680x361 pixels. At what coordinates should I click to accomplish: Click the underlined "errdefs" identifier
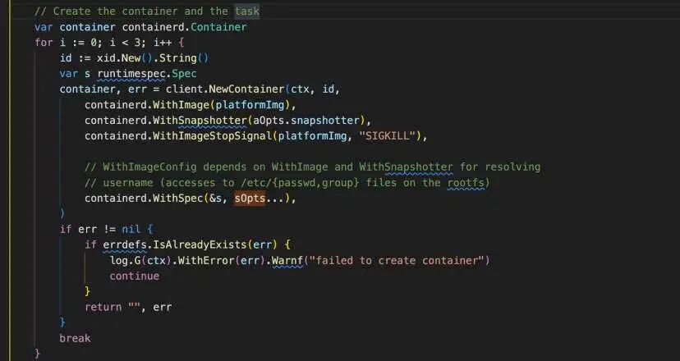(x=125, y=244)
